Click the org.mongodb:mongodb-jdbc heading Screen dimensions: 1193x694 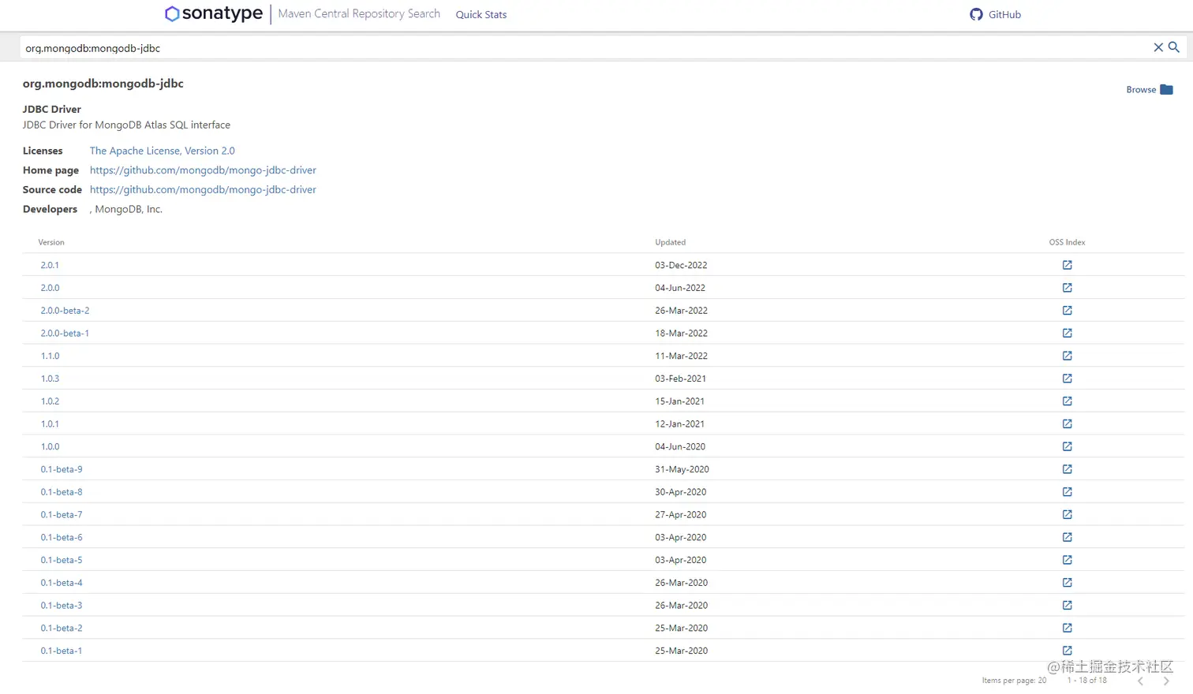tap(103, 84)
